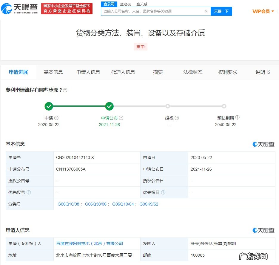Click the question mark beside 授权 step

(177, 118)
